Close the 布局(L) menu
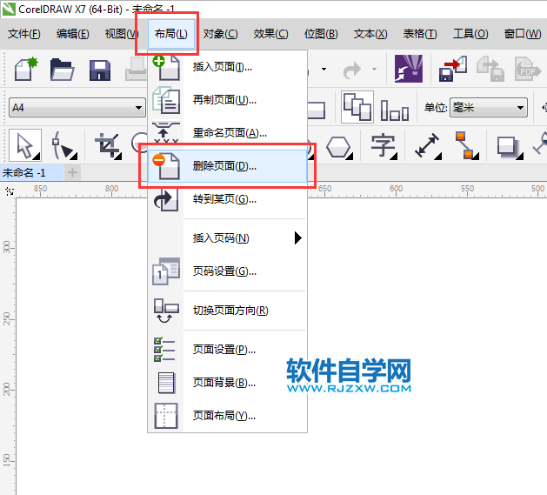The image size is (547, 495). click(171, 34)
